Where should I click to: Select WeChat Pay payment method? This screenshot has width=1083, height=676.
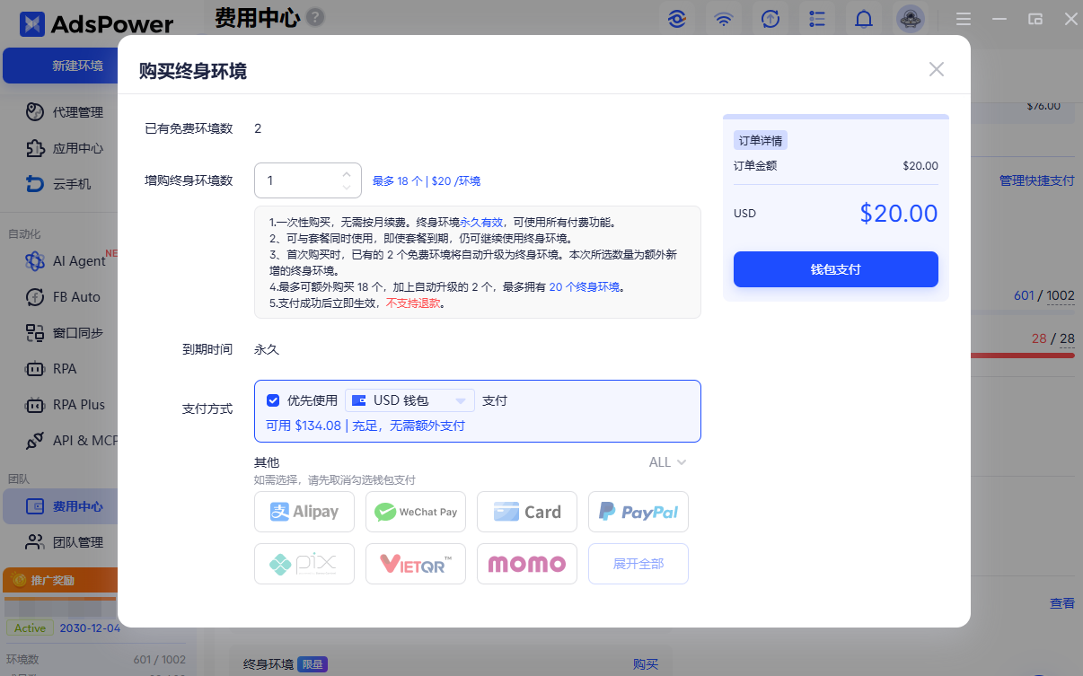pyautogui.click(x=416, y=512)
